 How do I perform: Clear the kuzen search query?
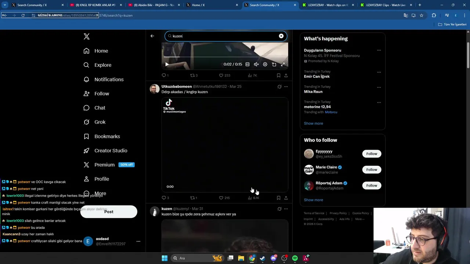click(x=281, y=36)
